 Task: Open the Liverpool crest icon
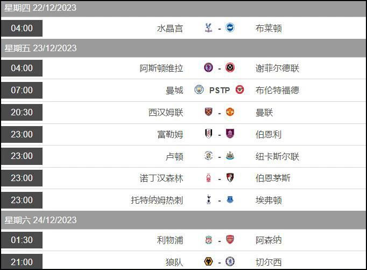tap(208, 239)
